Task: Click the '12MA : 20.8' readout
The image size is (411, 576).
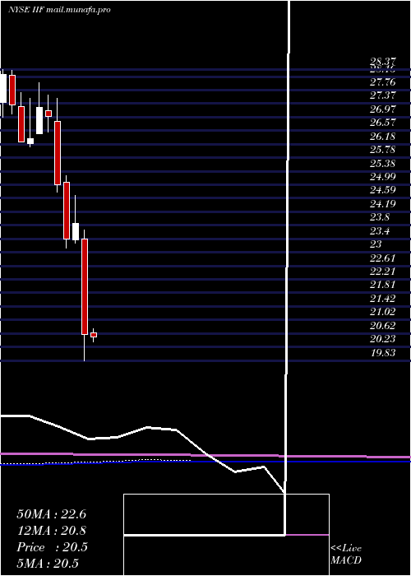Action: (52, 531)
